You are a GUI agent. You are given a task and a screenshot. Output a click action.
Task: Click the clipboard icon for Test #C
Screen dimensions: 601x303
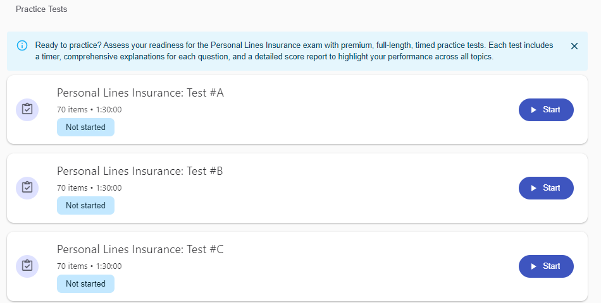point(27,266)
